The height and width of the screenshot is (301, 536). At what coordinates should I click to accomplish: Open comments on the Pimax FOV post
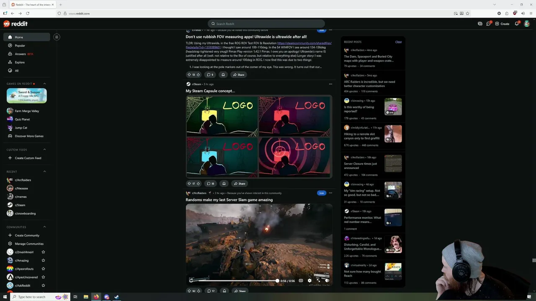(x=210, y=75)
